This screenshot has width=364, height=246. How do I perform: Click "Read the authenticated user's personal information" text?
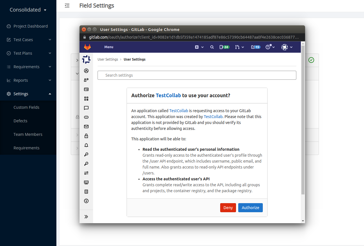(191, 149)
